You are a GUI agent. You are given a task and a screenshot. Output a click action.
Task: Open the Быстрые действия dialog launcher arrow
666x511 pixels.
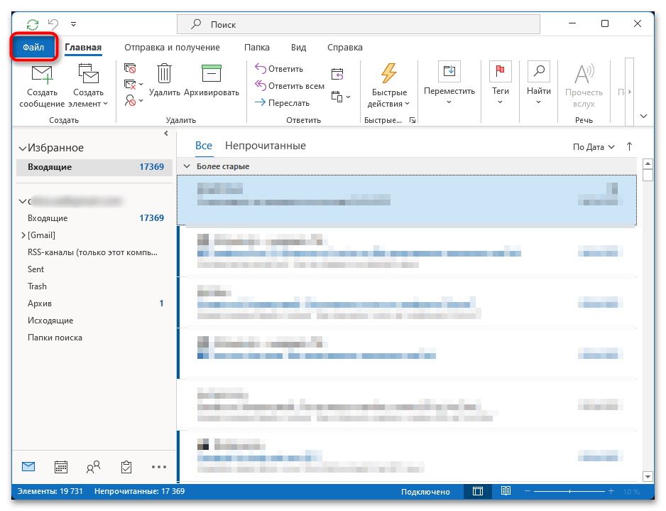coord(412,120)
